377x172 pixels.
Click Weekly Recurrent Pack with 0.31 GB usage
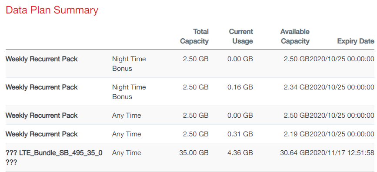[x=42, y=134]
